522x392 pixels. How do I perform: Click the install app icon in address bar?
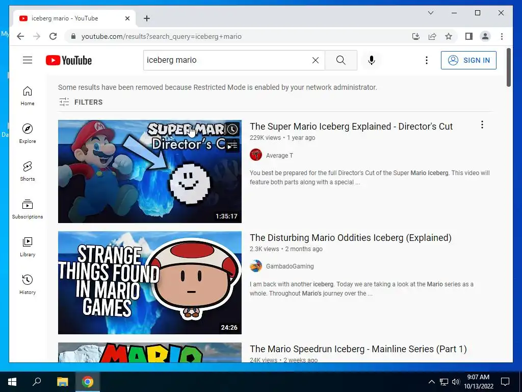(416, 36)
